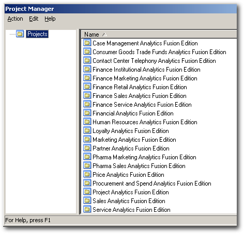Click folder icon for Consumer Goods Trade Funds
The width and height of the screenshot is (244, 234).
click(87, 52)
